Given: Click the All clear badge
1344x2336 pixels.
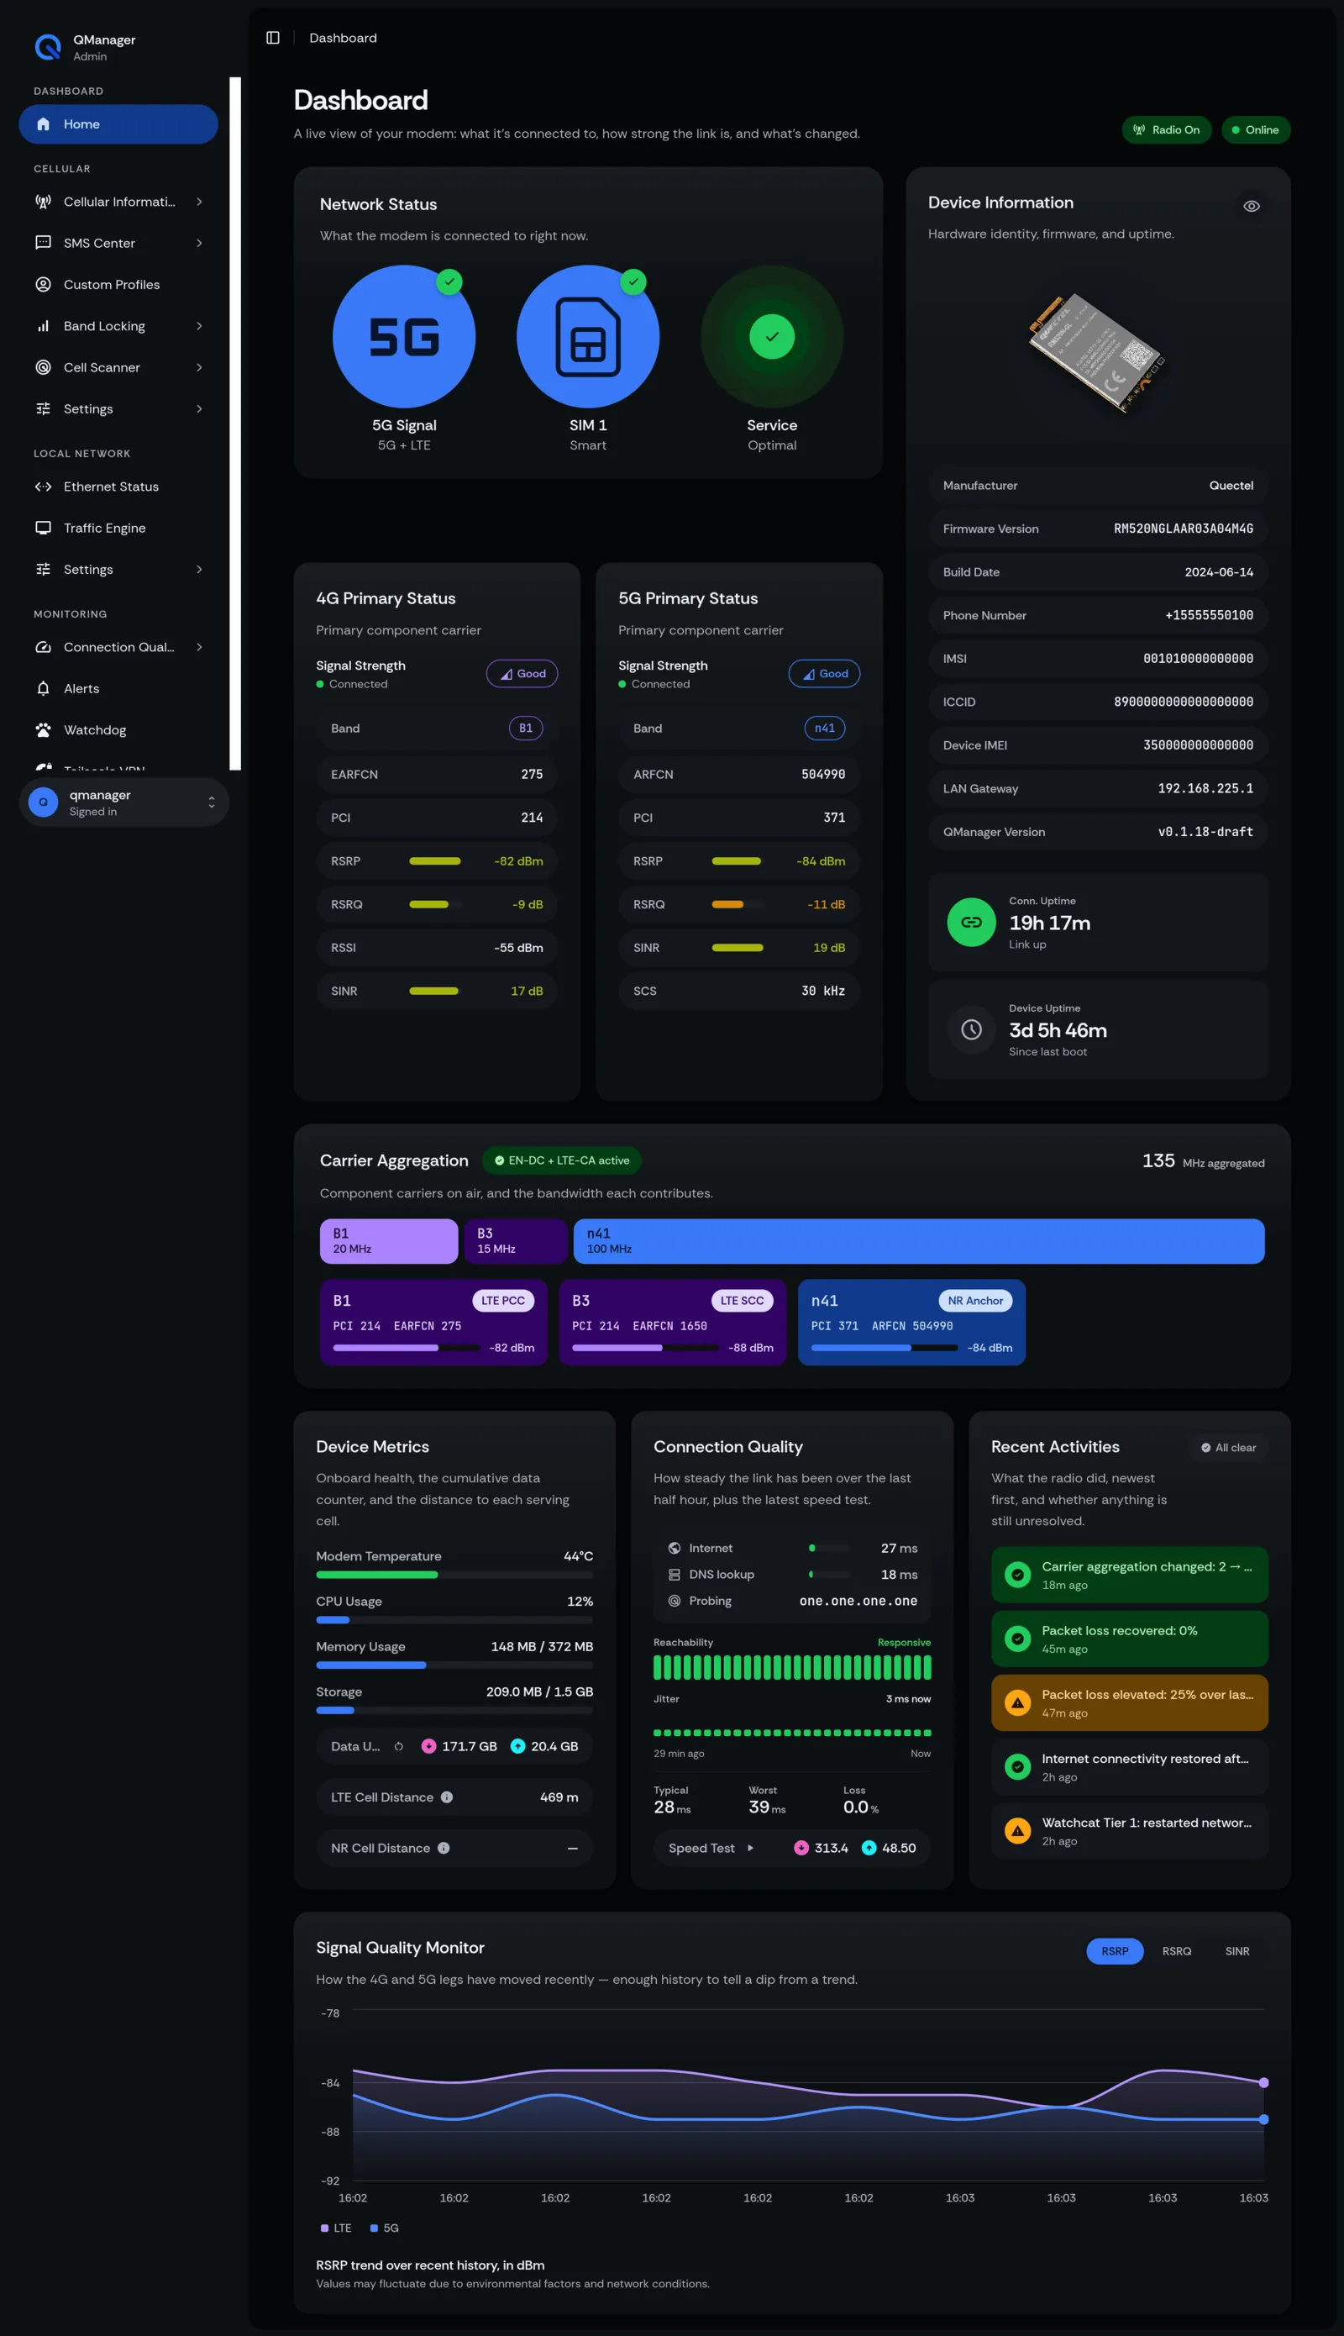Looking at the screenshot, I should [1229, 1448].
